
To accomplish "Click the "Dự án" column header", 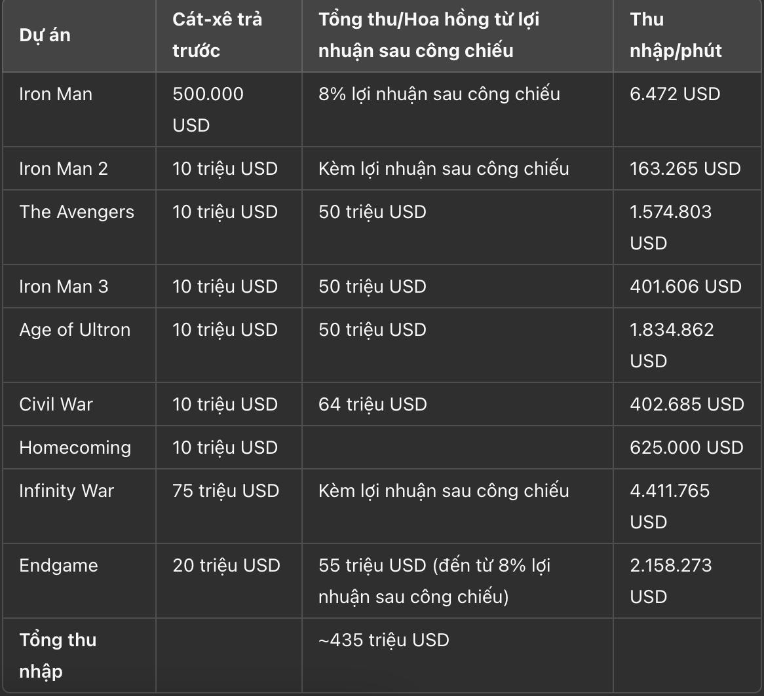I will click(45, 35).
